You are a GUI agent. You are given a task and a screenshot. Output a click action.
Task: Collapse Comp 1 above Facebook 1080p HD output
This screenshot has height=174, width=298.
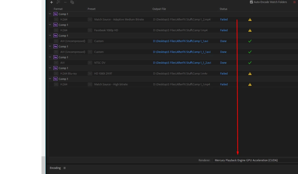point(50,25)
